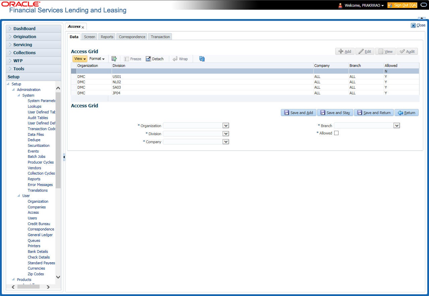Open Organization under User
The image size is (429, 296).
(x=38, y=201)
